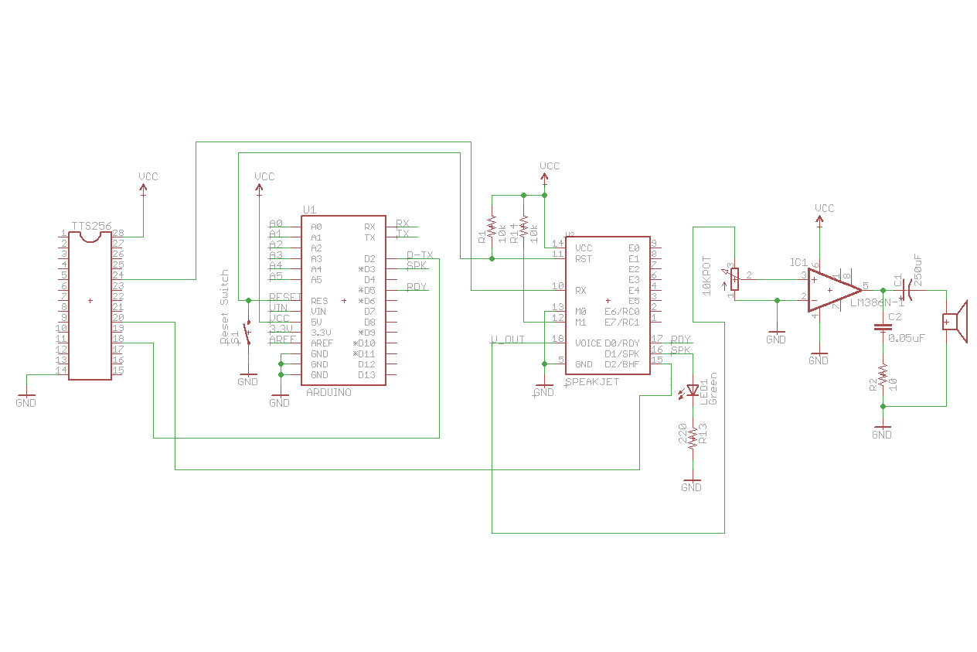Click the VOICE pin label in the SpeakJet
Screen dimensions: 977x652
click(x=588, y=343)
